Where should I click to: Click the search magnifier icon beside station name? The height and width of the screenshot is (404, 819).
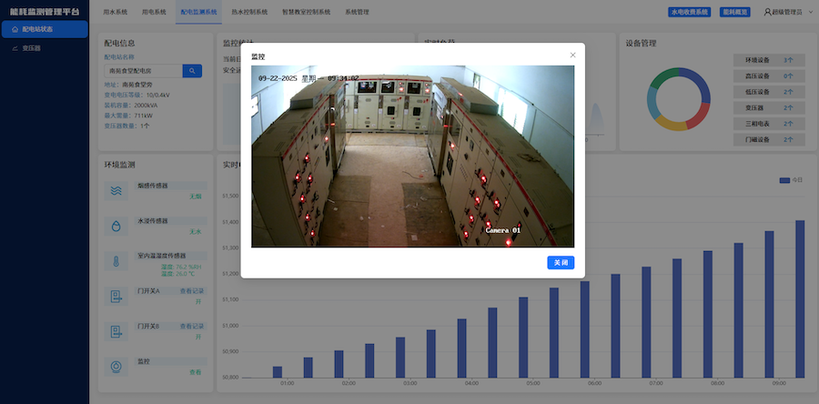[192, 70]
